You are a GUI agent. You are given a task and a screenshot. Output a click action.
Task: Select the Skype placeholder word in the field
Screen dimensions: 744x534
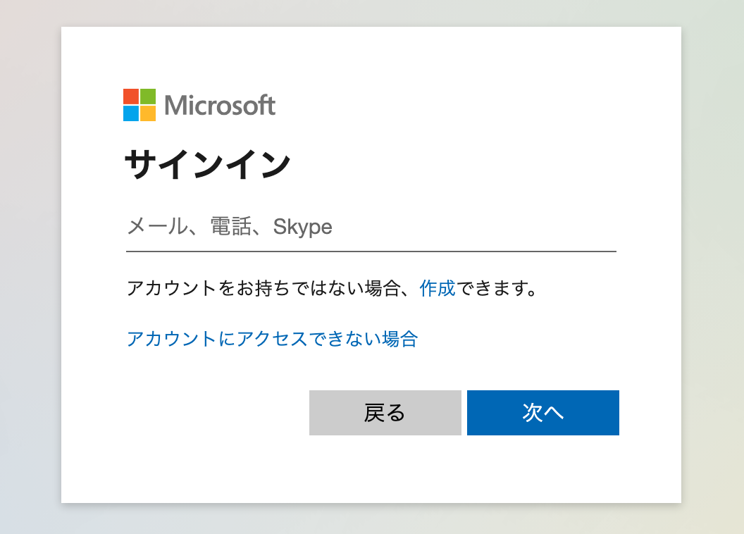303,227
